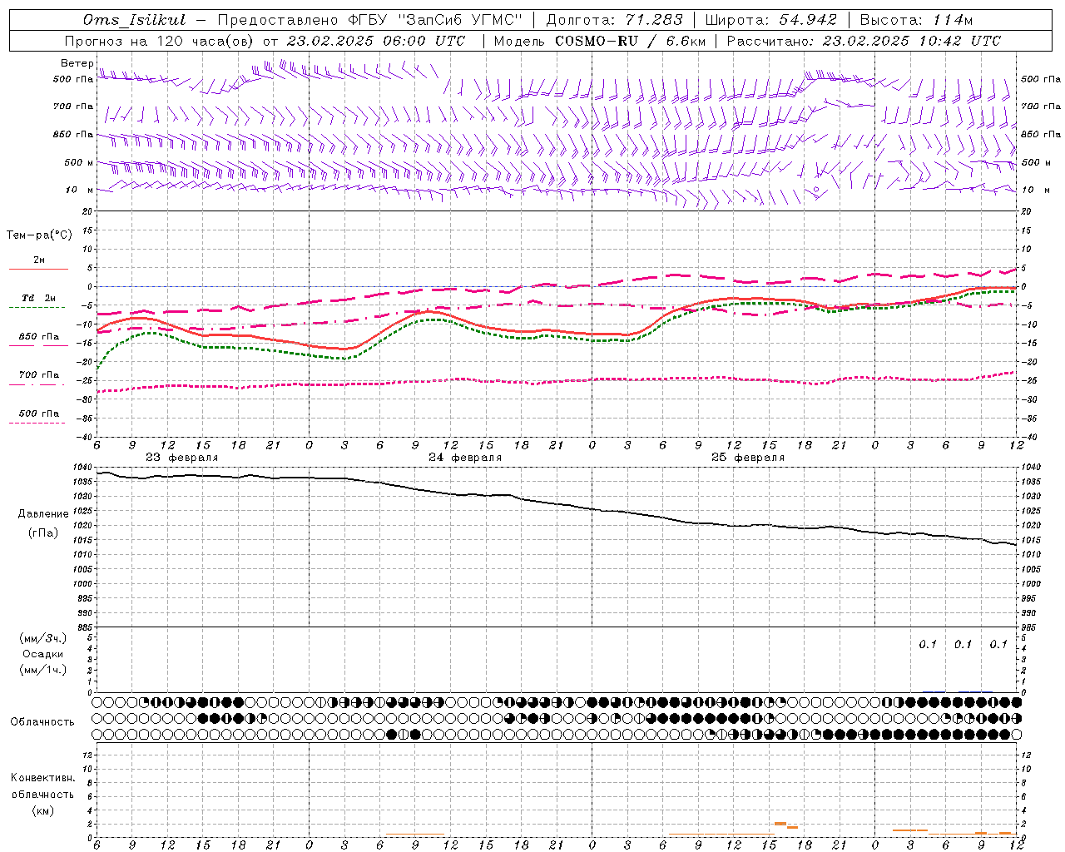Click the 500 гПа dotted legend line sample

[37, 423]
